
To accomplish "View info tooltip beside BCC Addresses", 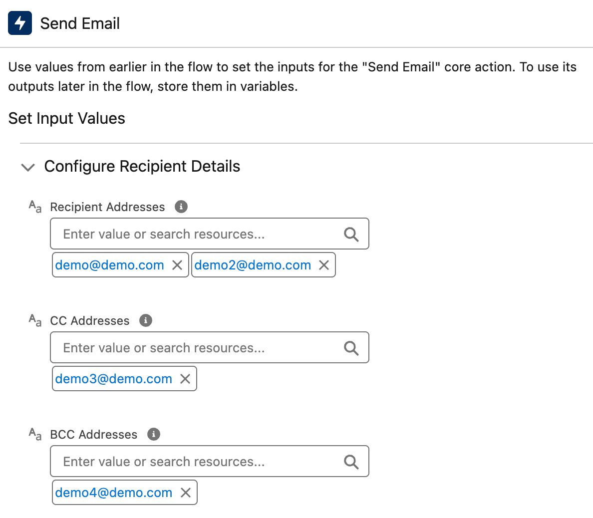I will [x=154, y=434].
